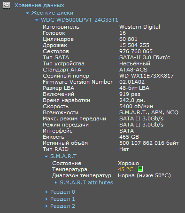The image size is (185, 213).
Task: Select the Жёсткие диски label
Action: click(x=52, y=13)
